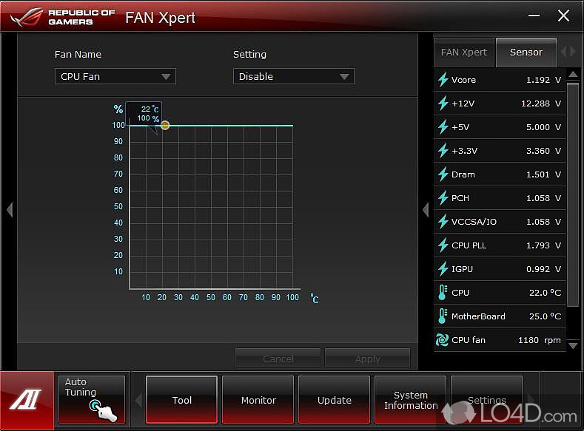Open the Monitor menu
The image size is (584, 431).
pyautogui.click(x=258, y=400)
